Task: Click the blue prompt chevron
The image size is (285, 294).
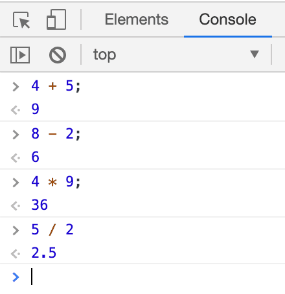Action: click(x=16, y=277)
